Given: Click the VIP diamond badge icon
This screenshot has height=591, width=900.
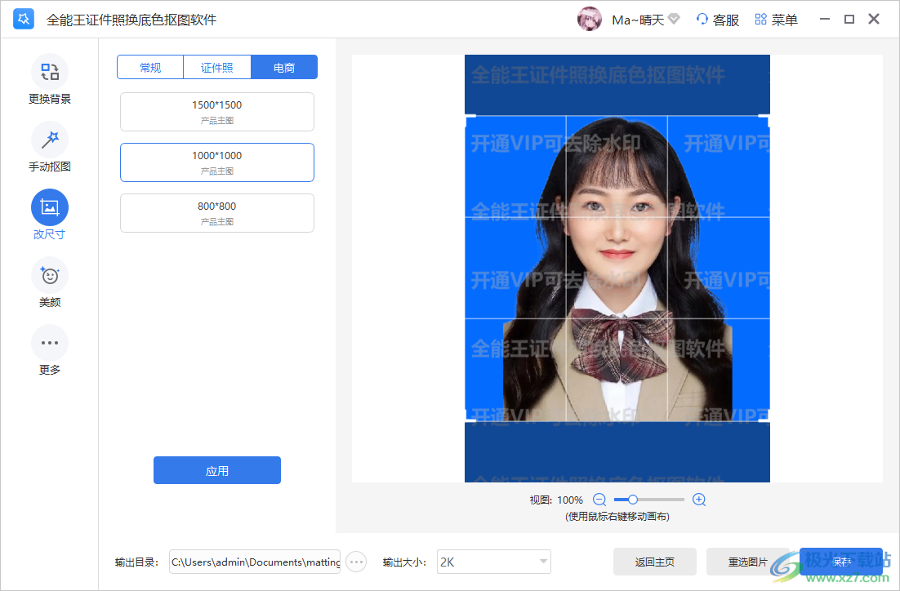Looking at the screenshot, I should point(674,19).
